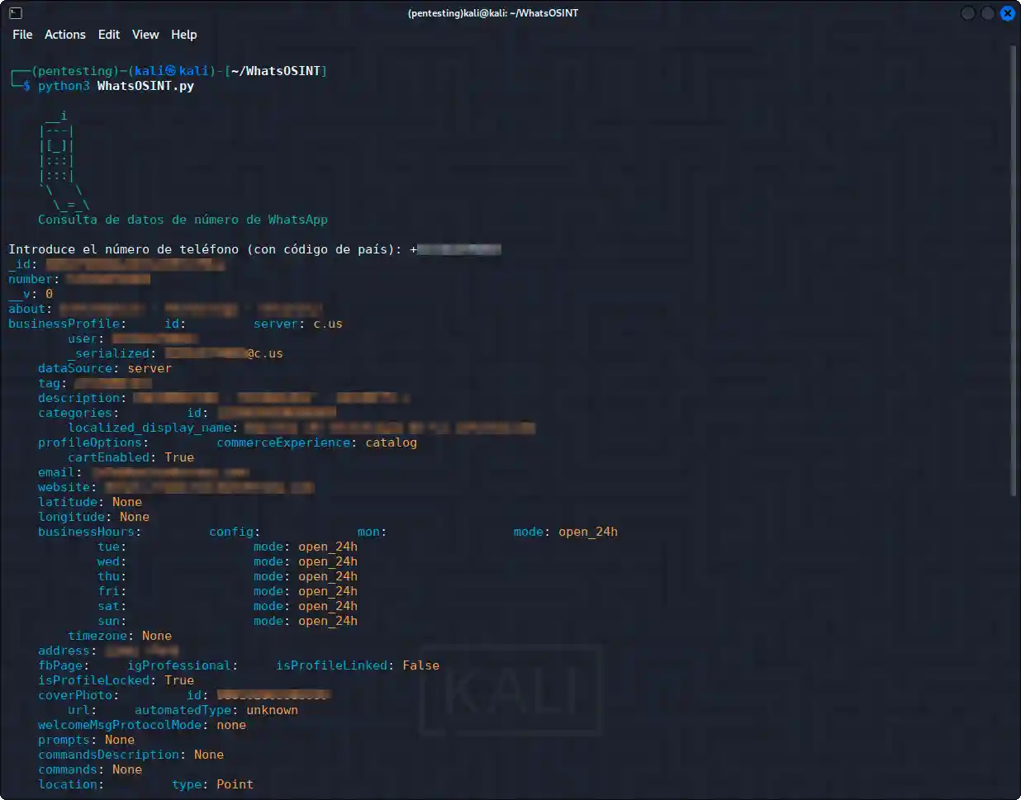Click the 'profileOptions:' label
This screenshot has height=800, width=1021.
click(x=94, y=443)
